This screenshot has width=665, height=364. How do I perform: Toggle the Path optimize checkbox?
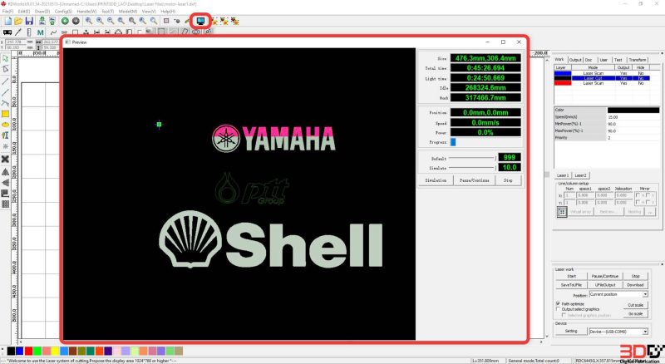tap(558, 304)
